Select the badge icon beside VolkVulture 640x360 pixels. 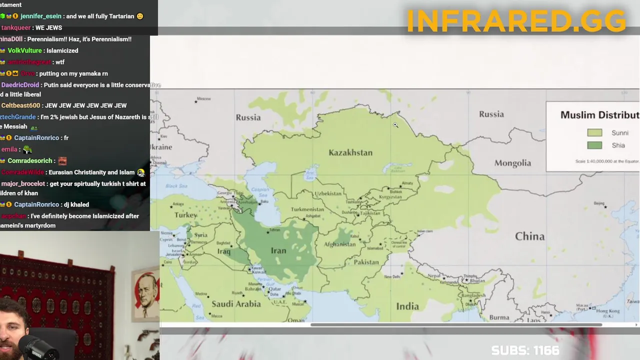2,50
